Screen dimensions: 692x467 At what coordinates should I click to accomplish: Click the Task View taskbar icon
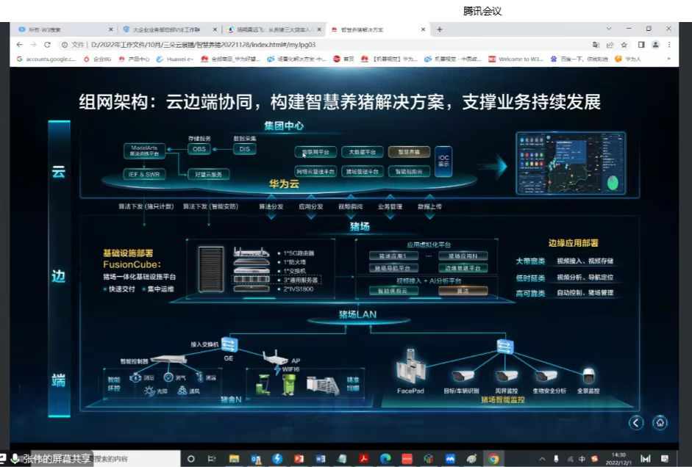click(212, 459)
